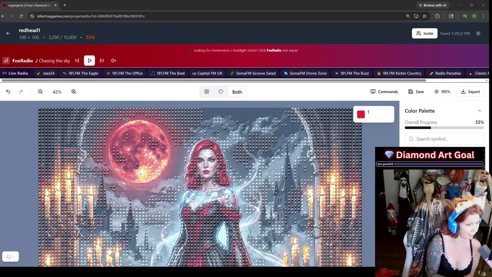Screen dimensions: 492x277
Task: Select the Live Radio tab
Action: (x=15, y=73)
